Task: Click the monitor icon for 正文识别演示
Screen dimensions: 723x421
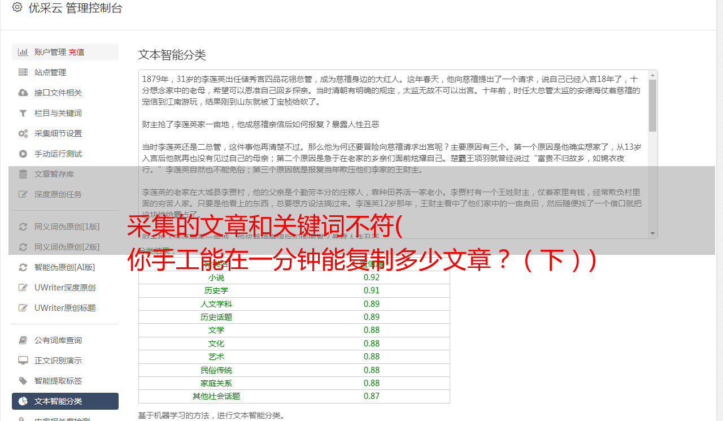Action: 23,361
